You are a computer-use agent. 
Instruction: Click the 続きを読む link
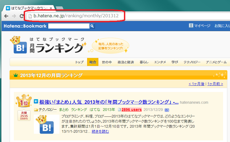(x=100, y=131)
